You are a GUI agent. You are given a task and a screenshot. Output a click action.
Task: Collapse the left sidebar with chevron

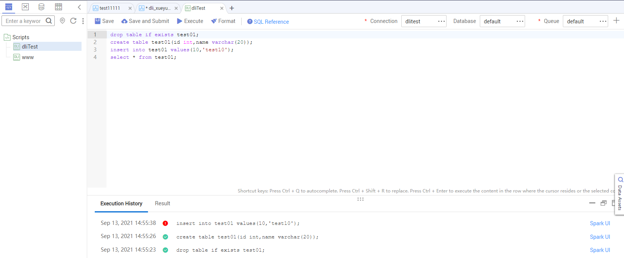tap(79, 7)
